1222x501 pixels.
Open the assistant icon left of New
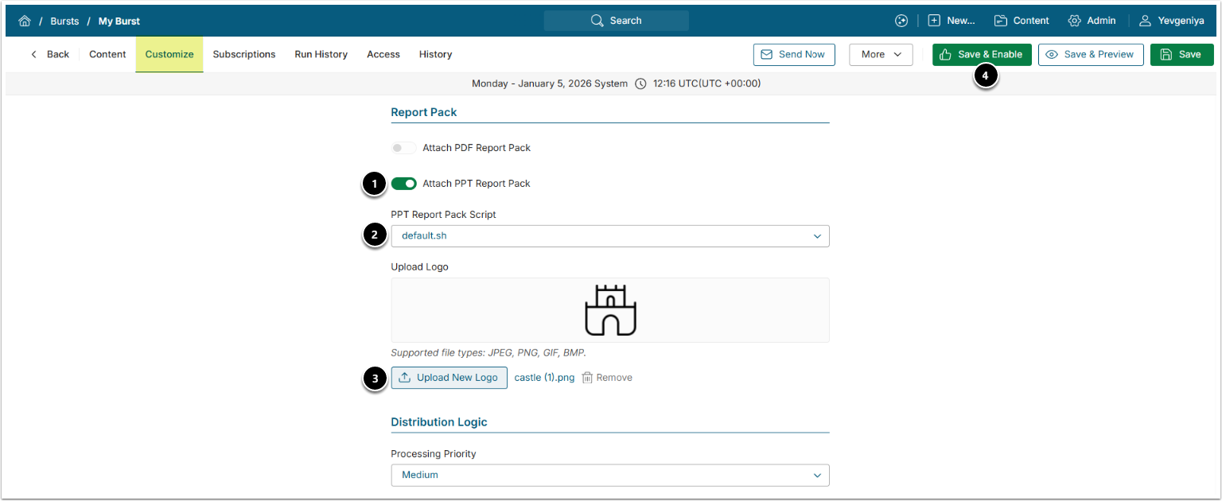pyautogui.click(x=901, y=21)
